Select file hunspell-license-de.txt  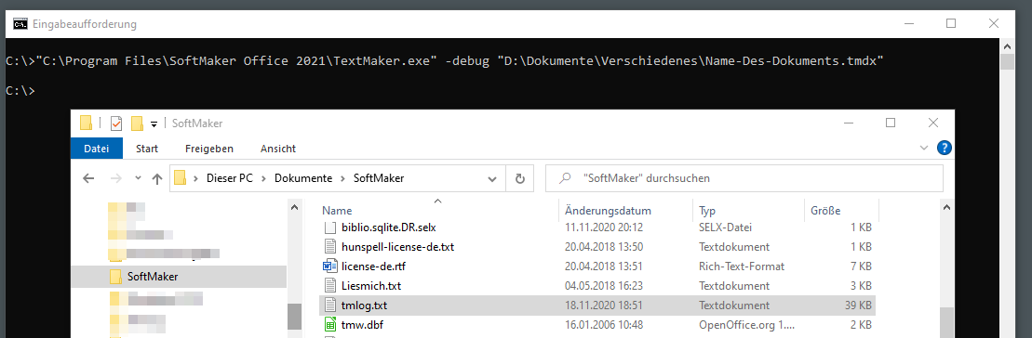point(397,247)
